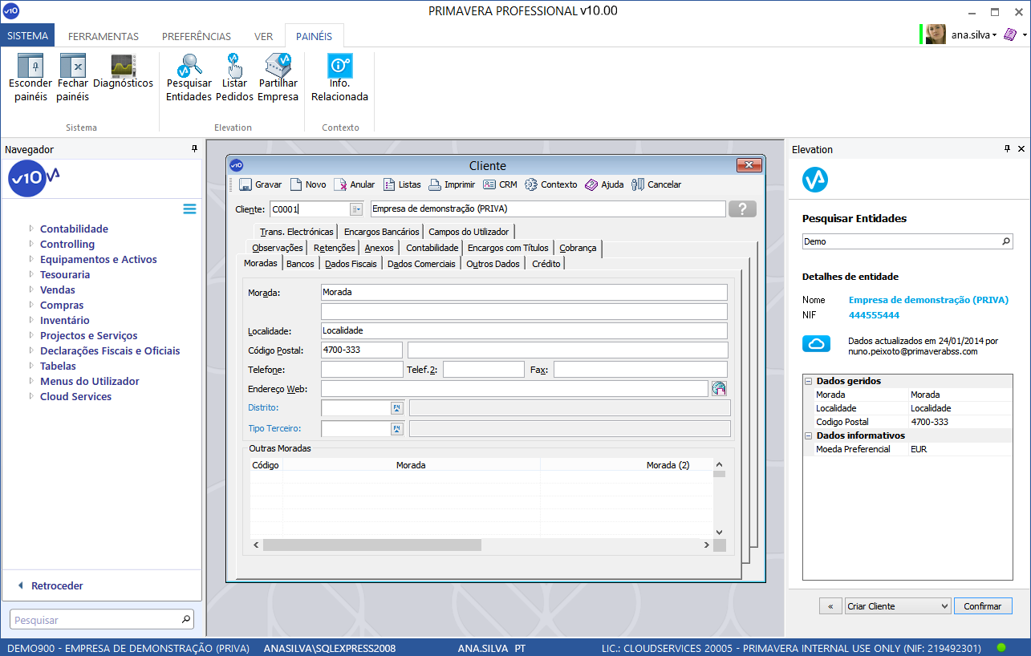
Task: Open the Info. Relacionada panel icon
Action: (x=339, y=67)
